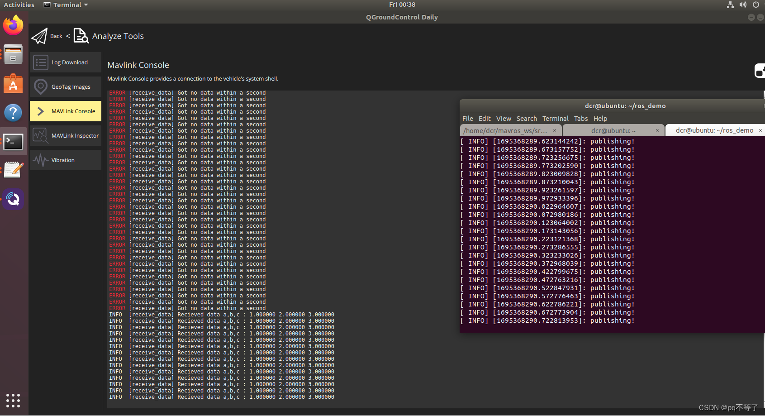Open the terminal Tabs menu
The height and width of the screenshot is (416, 765).
581,119
